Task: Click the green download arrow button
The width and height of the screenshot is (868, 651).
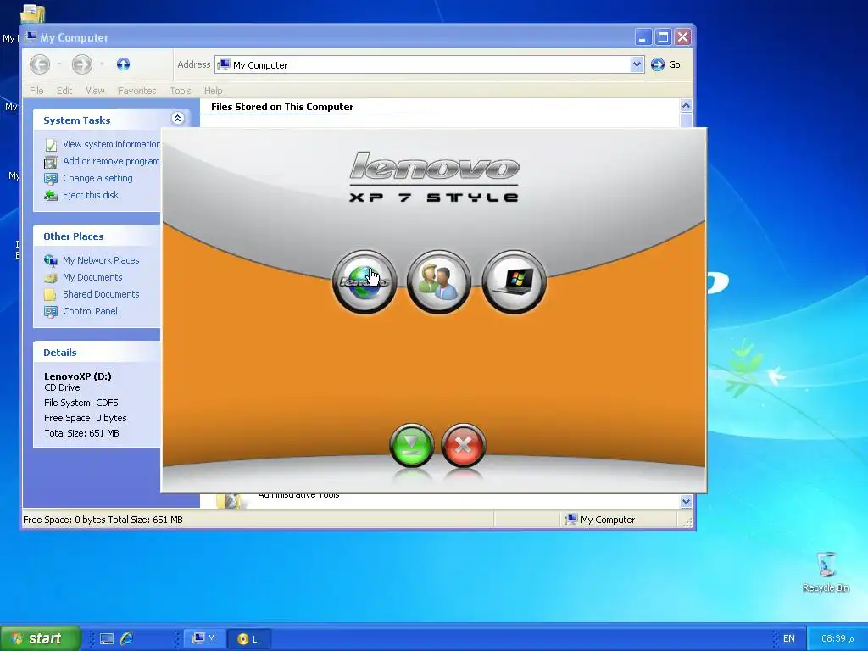Action: click(x=411, y=444)
